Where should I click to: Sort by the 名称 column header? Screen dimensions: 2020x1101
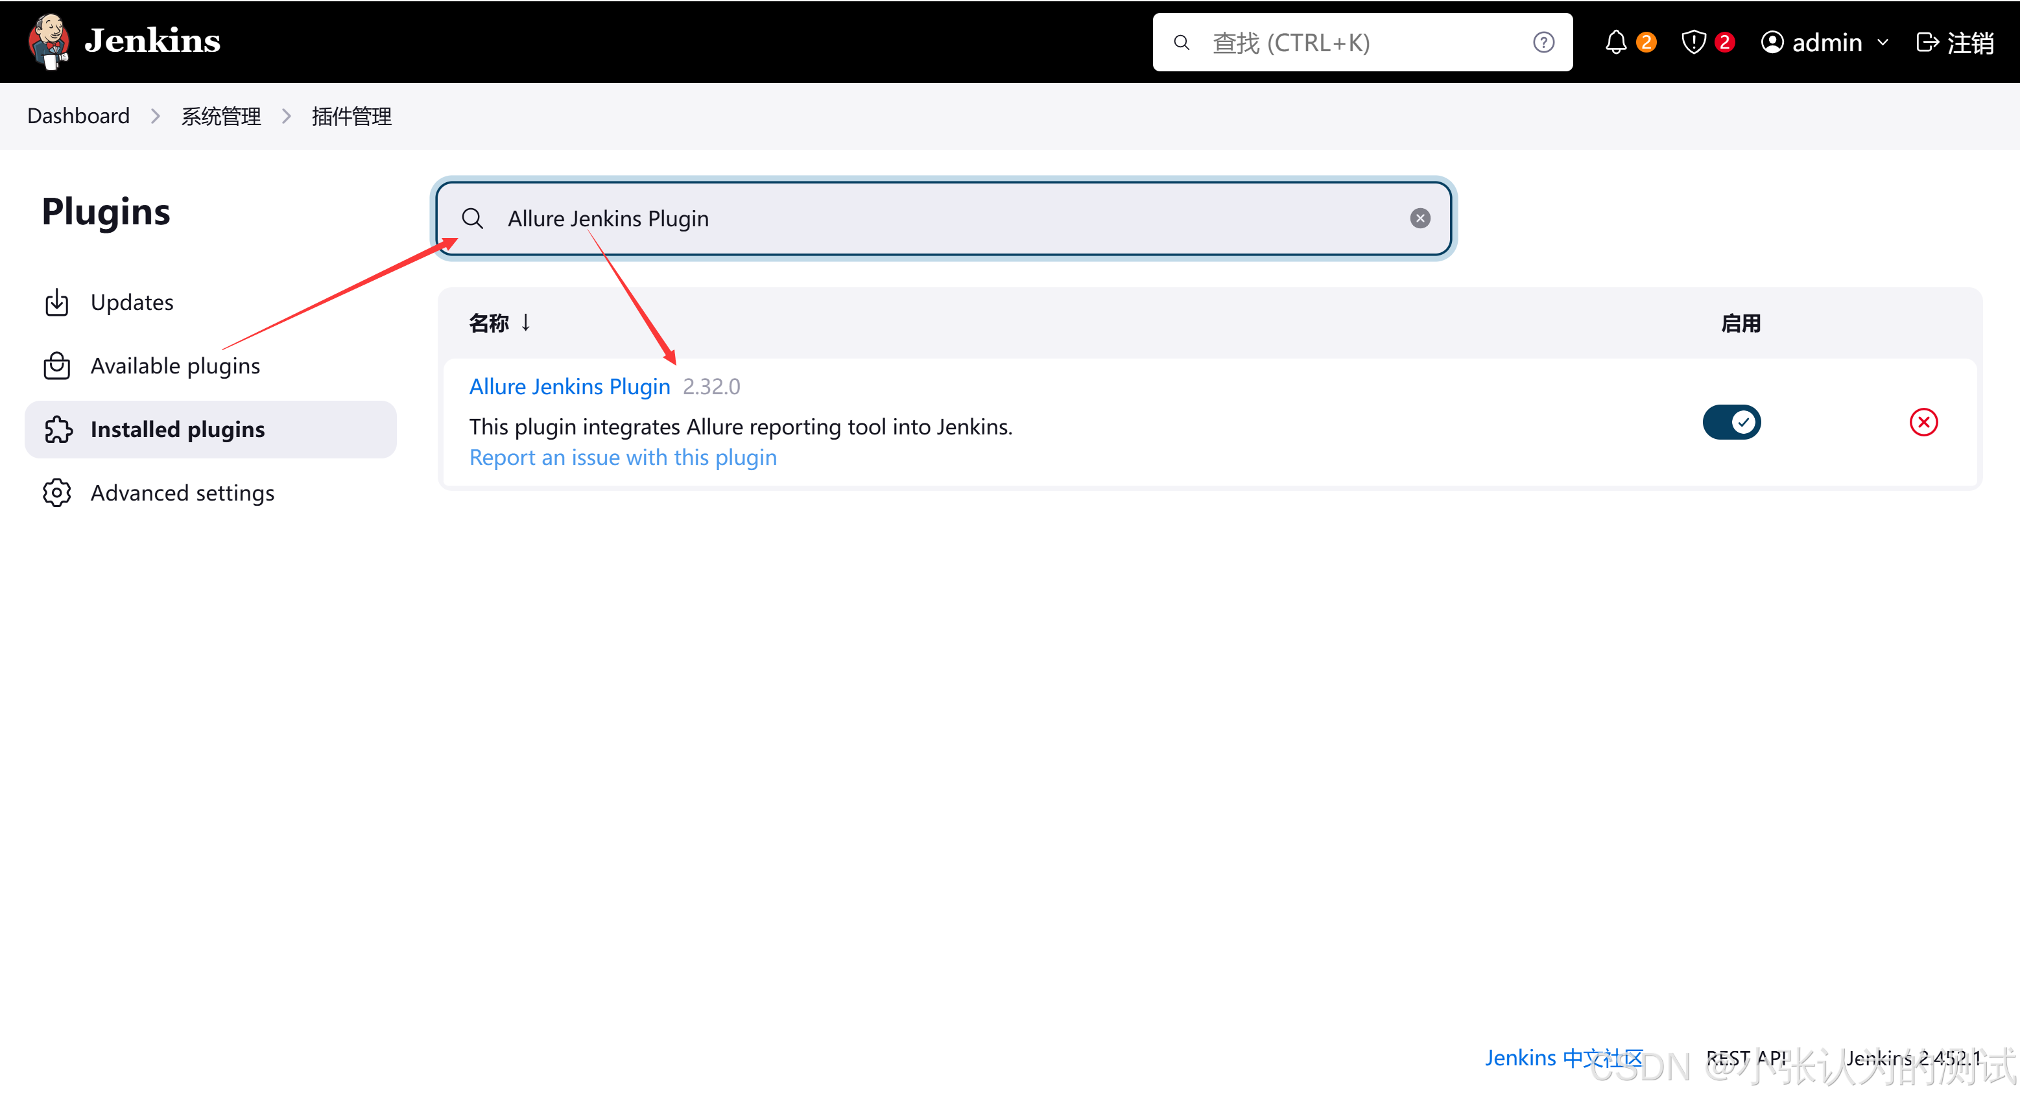click(x=499, y=323)
